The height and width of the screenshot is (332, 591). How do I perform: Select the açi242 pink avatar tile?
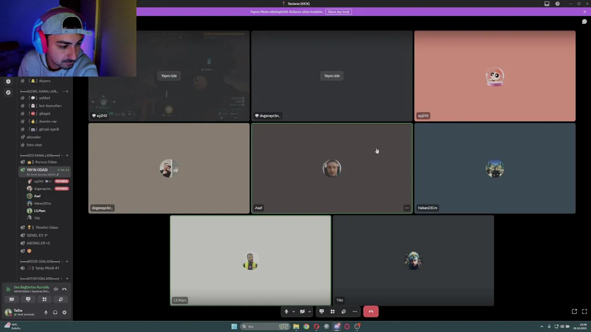495,76
